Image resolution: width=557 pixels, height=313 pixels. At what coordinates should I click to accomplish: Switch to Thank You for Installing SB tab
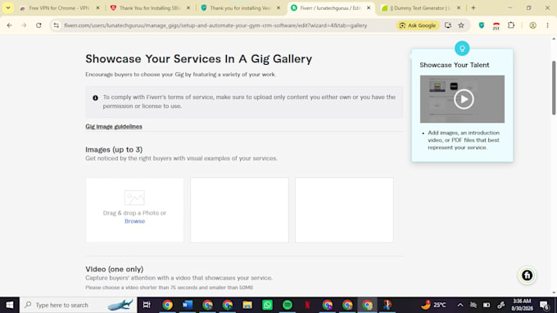click(150, 8)
